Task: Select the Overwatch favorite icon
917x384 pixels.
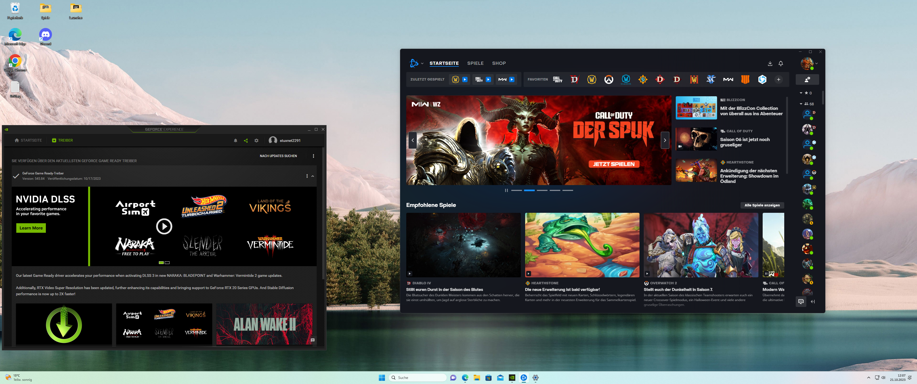Action: tap(608, 79)
